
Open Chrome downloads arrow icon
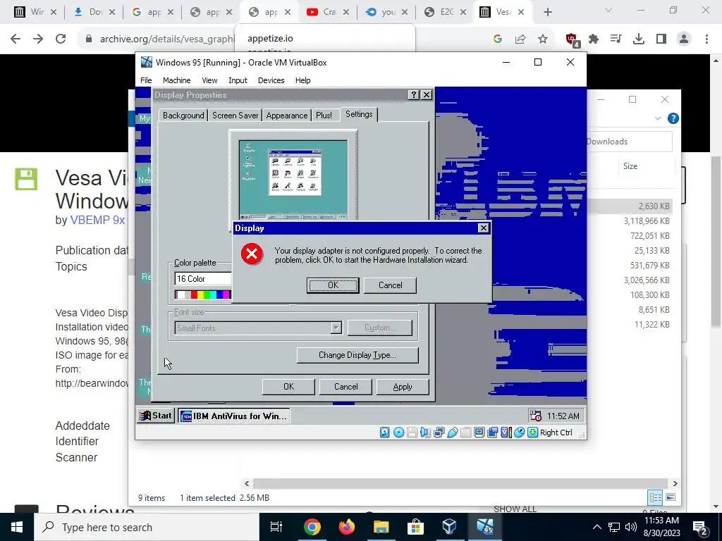[638, 39]
